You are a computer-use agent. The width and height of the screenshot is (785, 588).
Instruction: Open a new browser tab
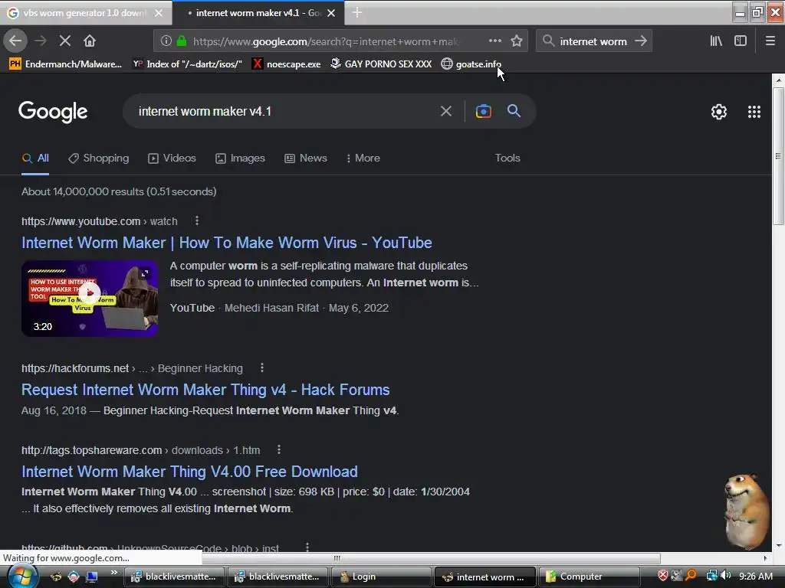point(357,12)
